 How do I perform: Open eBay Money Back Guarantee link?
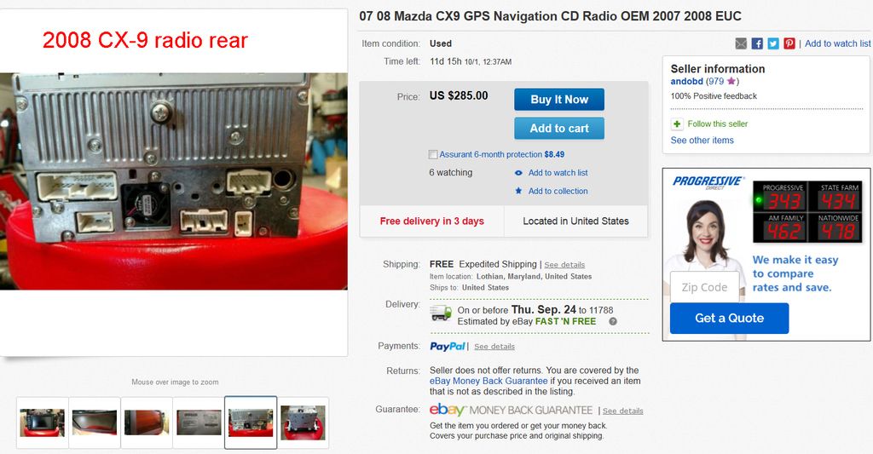(489, 381)
